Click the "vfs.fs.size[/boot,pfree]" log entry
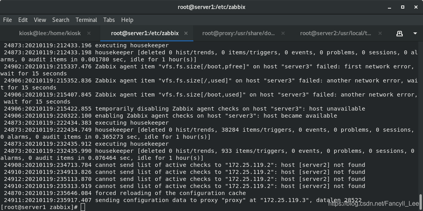The image size is (423, 211). pos(207,70)
